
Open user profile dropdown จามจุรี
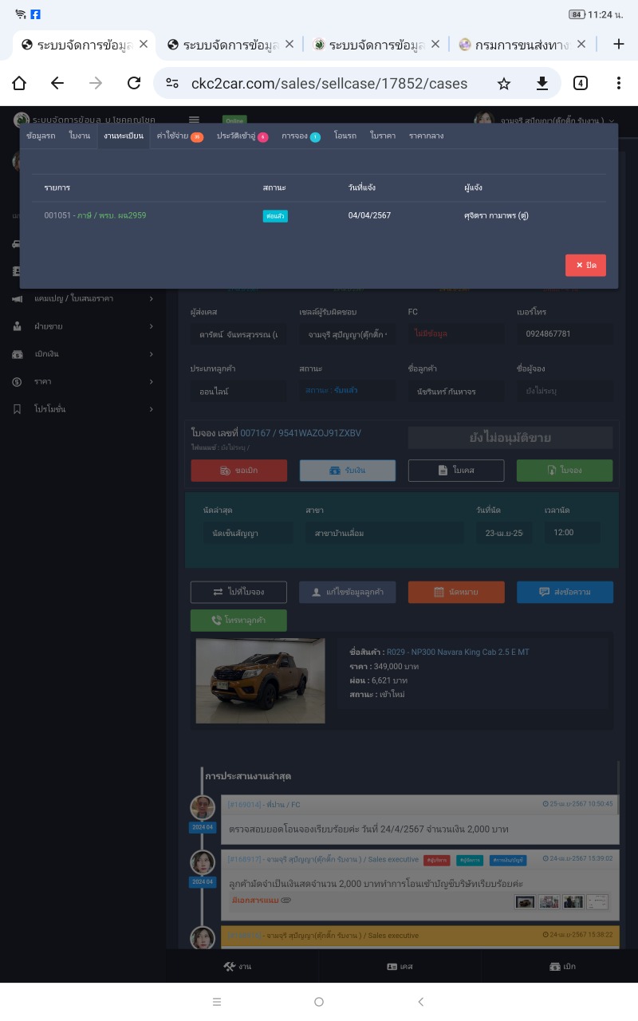[x=545, y=120]
